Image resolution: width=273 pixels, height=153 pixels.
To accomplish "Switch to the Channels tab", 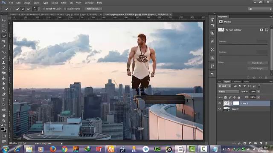I will click(237, 82).
